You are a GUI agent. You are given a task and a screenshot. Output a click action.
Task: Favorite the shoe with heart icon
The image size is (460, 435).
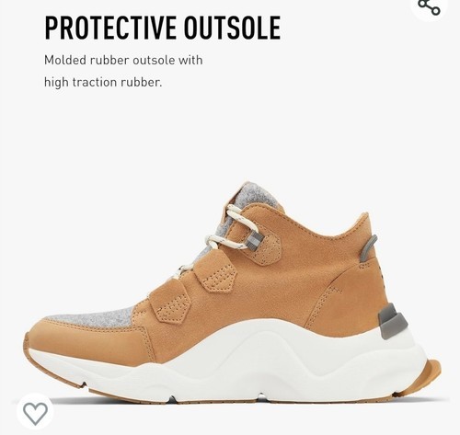coord(36,414)
